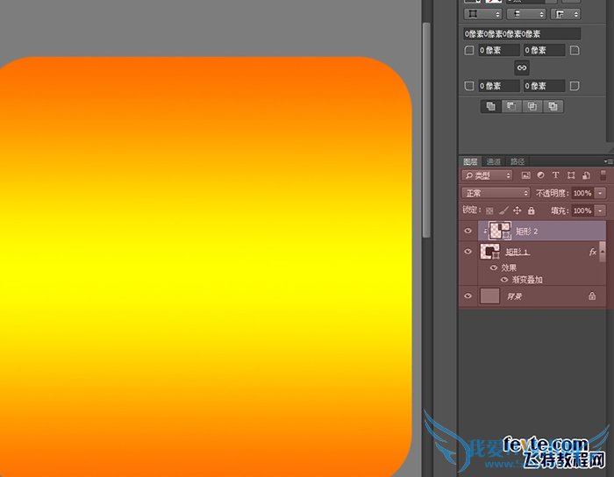The height and width of the screenshot is (477, 614).
Task: Toggle the layer filtering on/off switch
Action: pos(603,174)
